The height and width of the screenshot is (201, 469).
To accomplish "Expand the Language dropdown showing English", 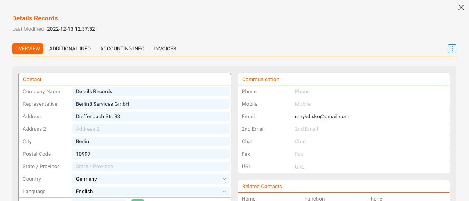I will 151,192.
